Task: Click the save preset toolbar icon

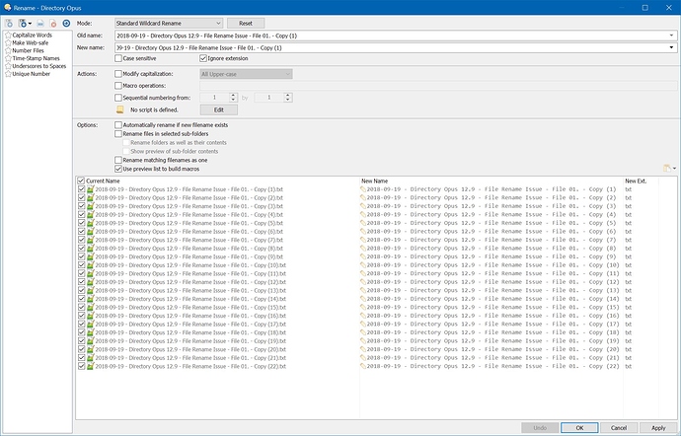Action: click(9, 24)
